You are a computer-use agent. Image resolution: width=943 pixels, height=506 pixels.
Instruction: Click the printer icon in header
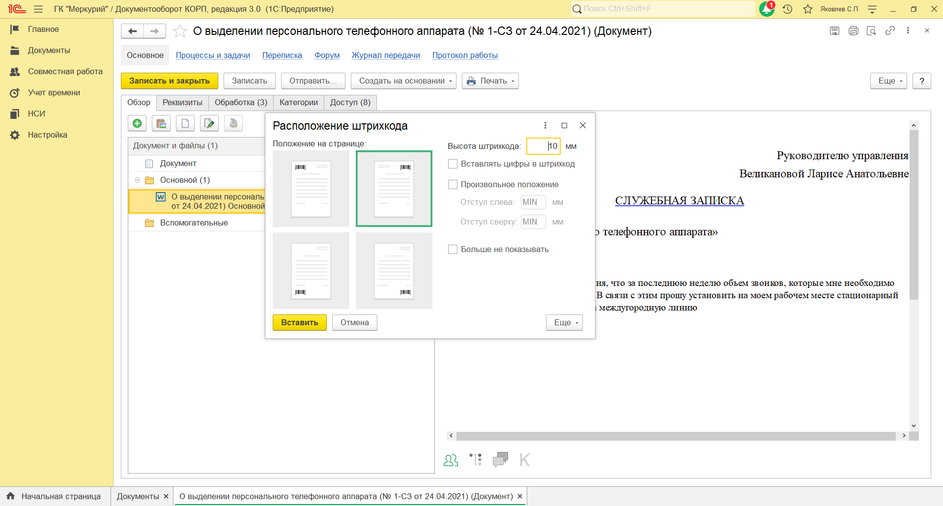click(853, 30)
